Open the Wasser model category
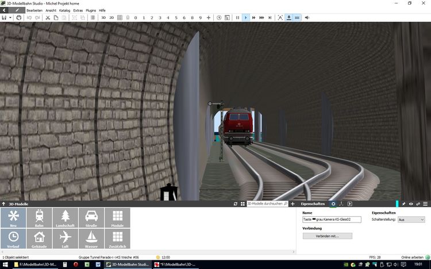Viewport: 431px width, 269px height. (x=91, y=239)
